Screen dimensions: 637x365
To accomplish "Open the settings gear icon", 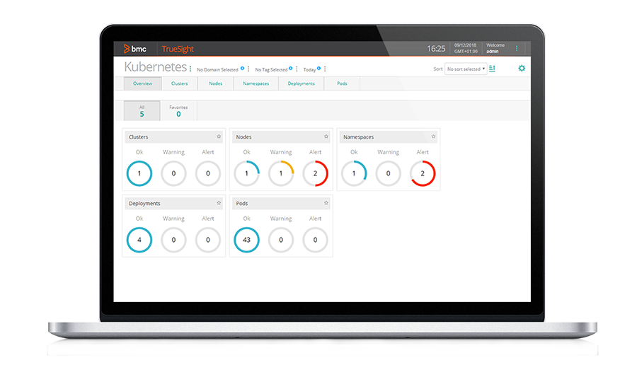I will (522, 69).
